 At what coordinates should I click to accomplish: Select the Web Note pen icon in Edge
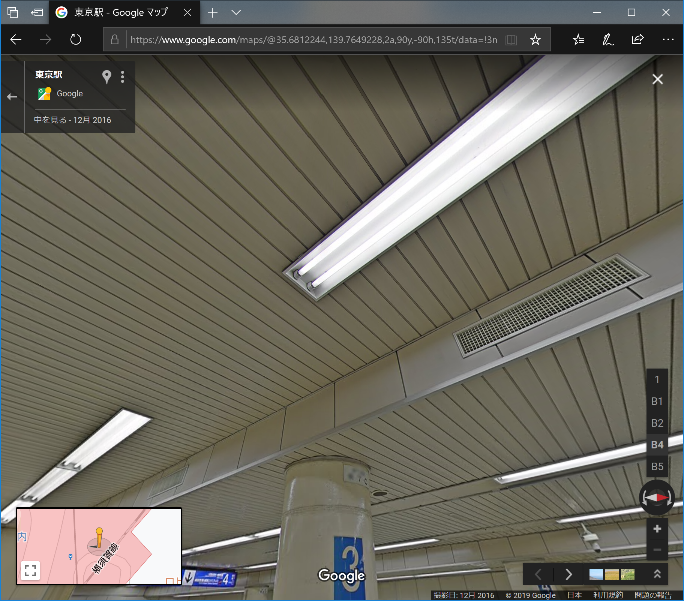[x=607, y=39]
